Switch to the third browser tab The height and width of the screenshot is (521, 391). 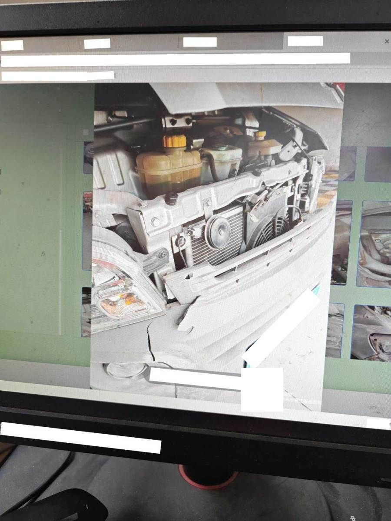tap(200, 42)
